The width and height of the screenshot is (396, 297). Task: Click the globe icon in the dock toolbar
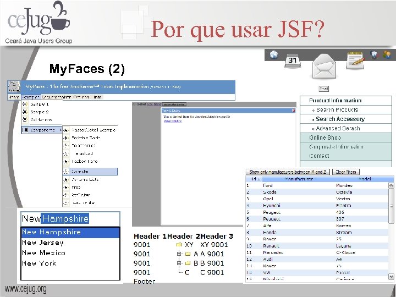tap(274, 54)
